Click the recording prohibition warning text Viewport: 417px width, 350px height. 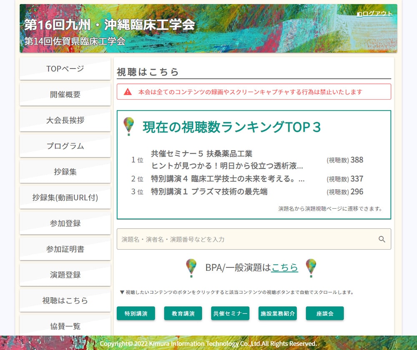pyautogui.click(x=250, y=92)
